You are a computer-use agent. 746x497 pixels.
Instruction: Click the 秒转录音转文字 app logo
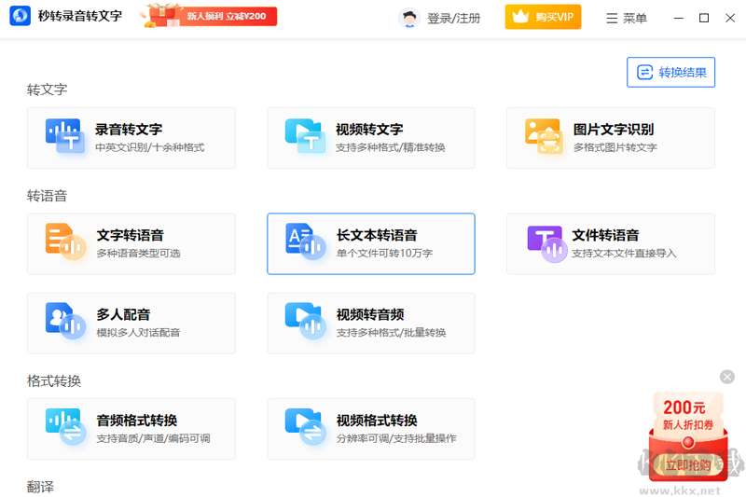(21, 17)
